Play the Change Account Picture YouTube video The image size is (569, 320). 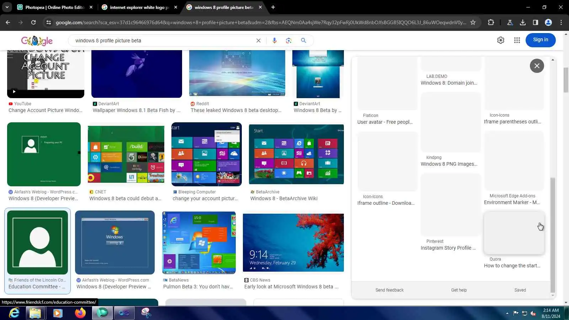46,74
